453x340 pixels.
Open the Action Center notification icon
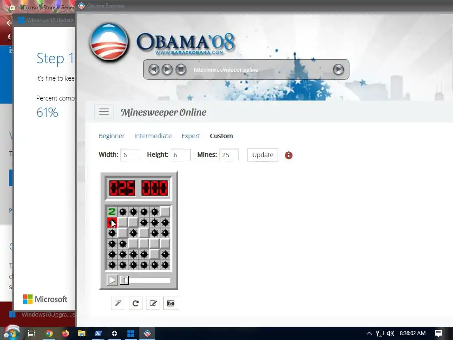(x=438, y=333)
